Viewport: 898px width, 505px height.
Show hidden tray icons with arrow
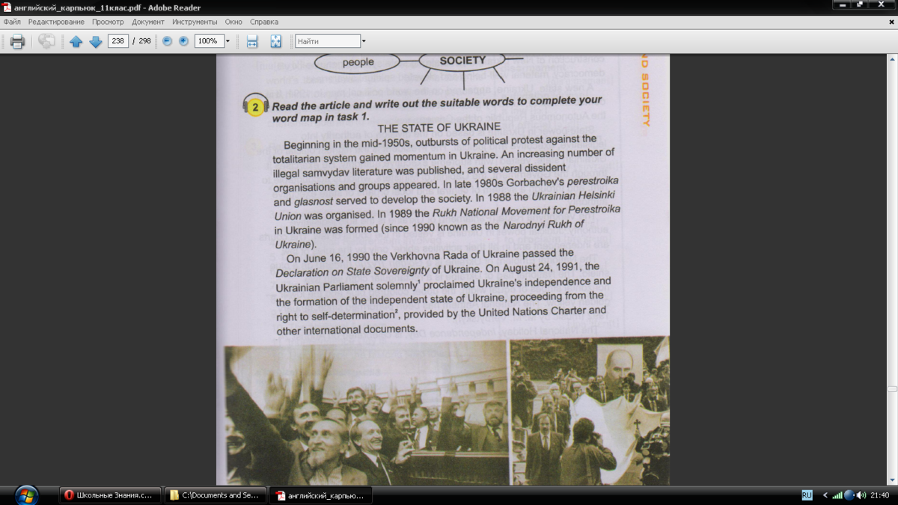[825, 495]
